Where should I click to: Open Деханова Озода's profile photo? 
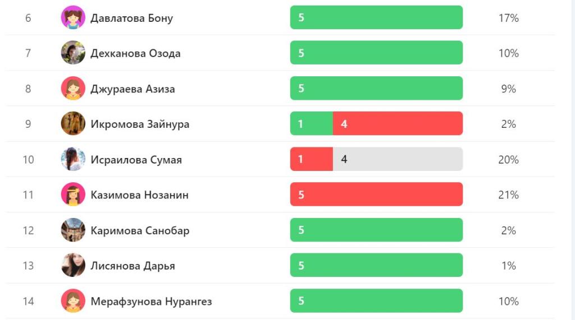click(x=73, y=53)
